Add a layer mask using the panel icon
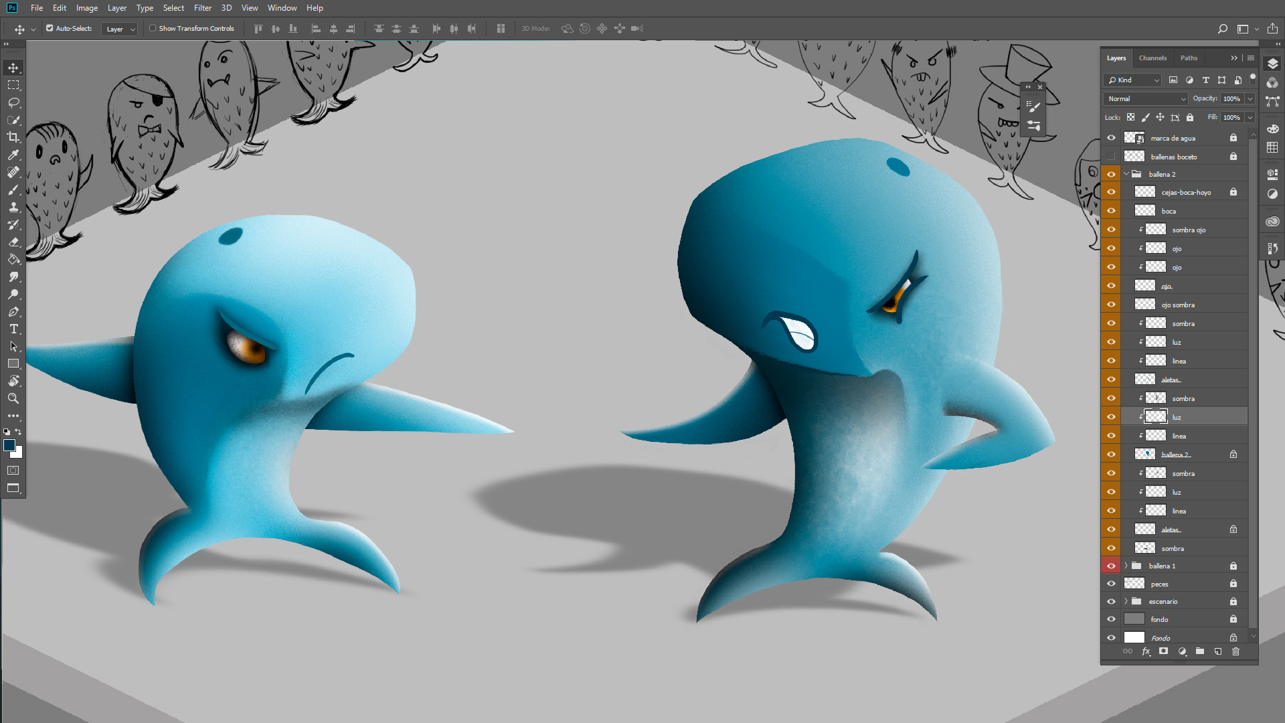The image size is (1285, 723). tap(1163, 651)
